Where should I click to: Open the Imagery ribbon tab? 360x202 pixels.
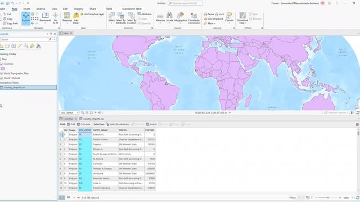coord(79,9)
